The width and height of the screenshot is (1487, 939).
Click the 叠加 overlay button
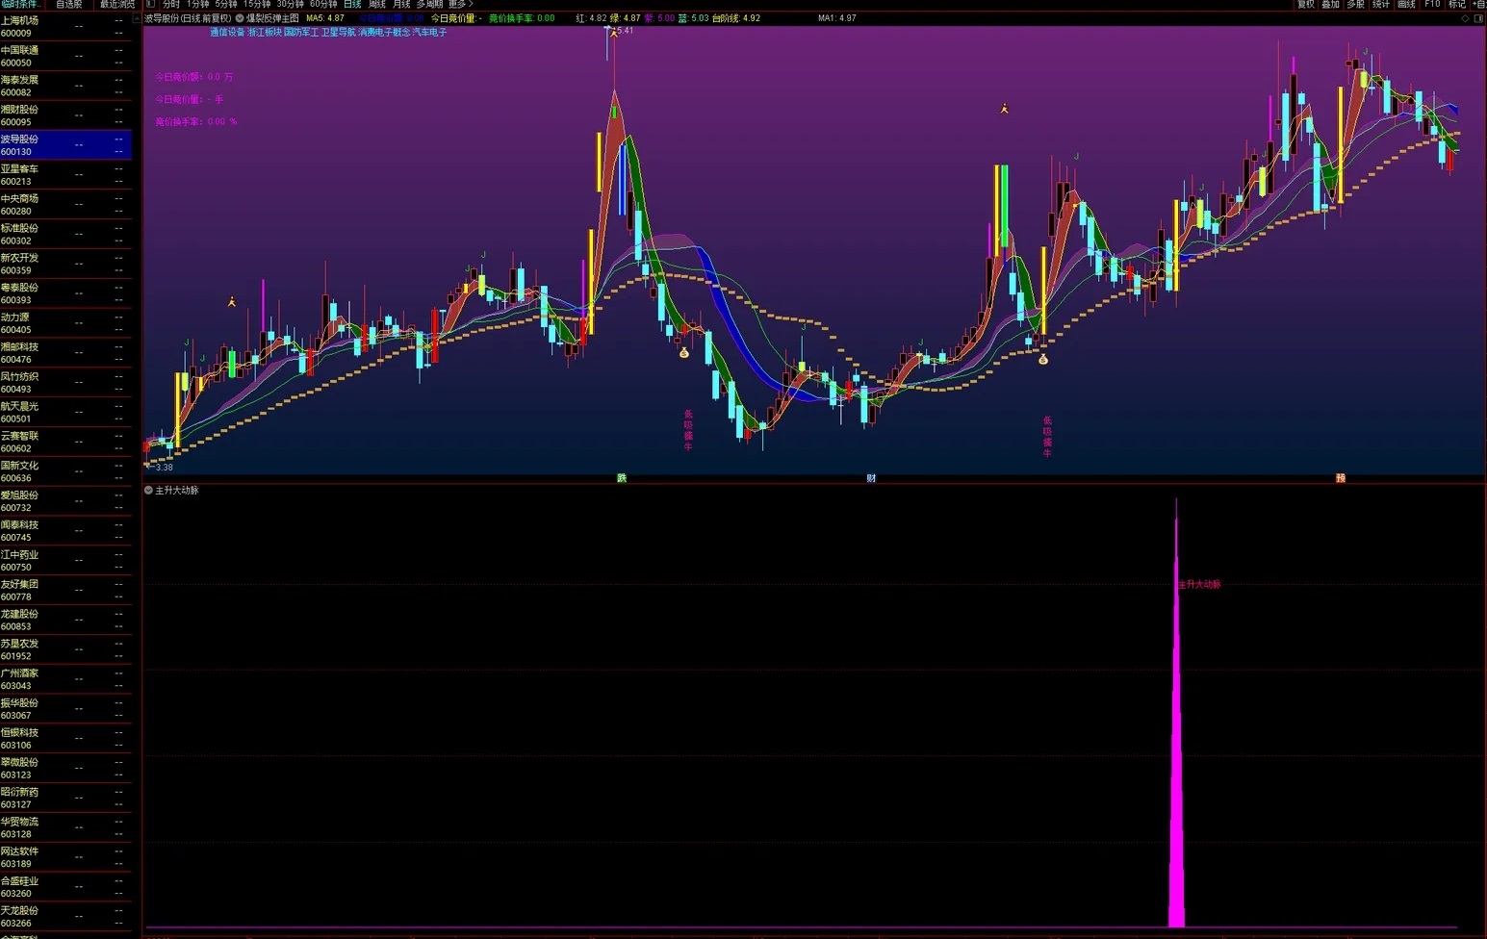pos(1331,5)
